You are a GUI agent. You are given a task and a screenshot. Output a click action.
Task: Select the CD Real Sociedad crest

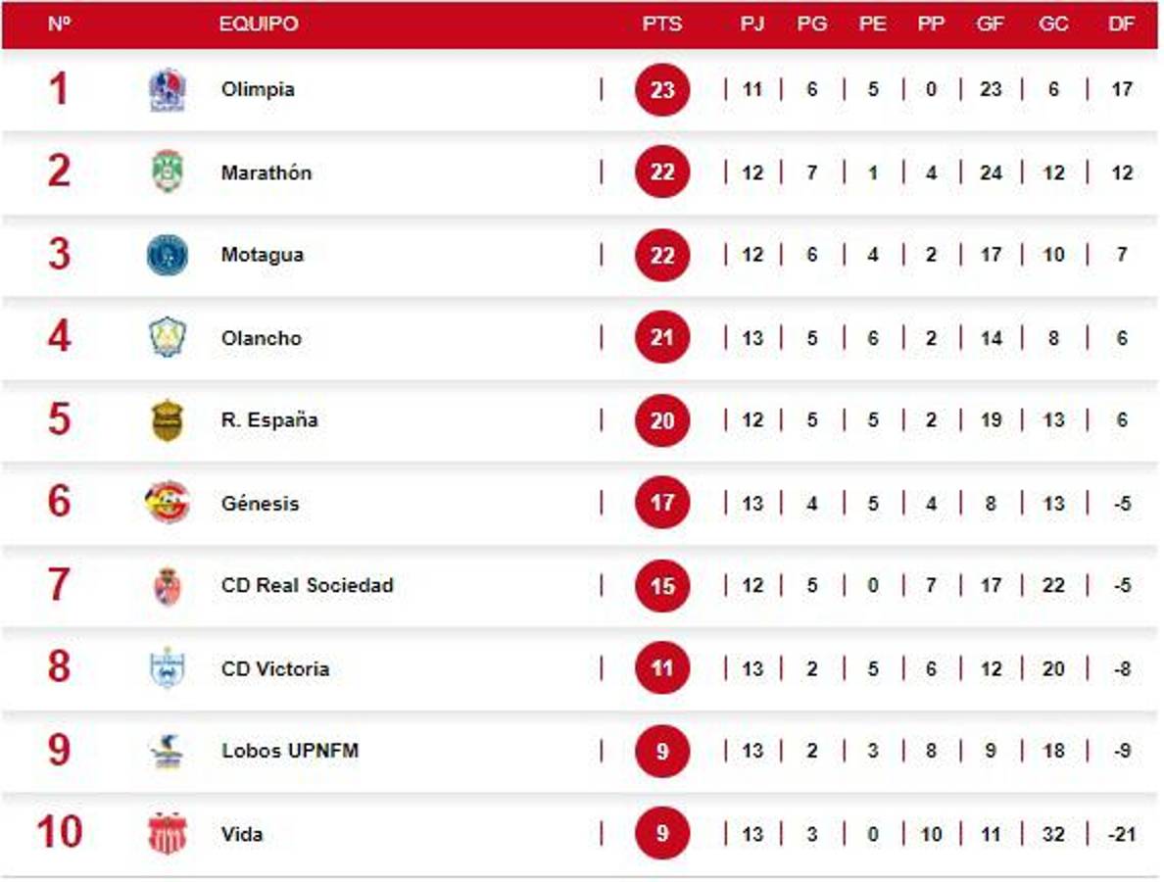[167, 586]
